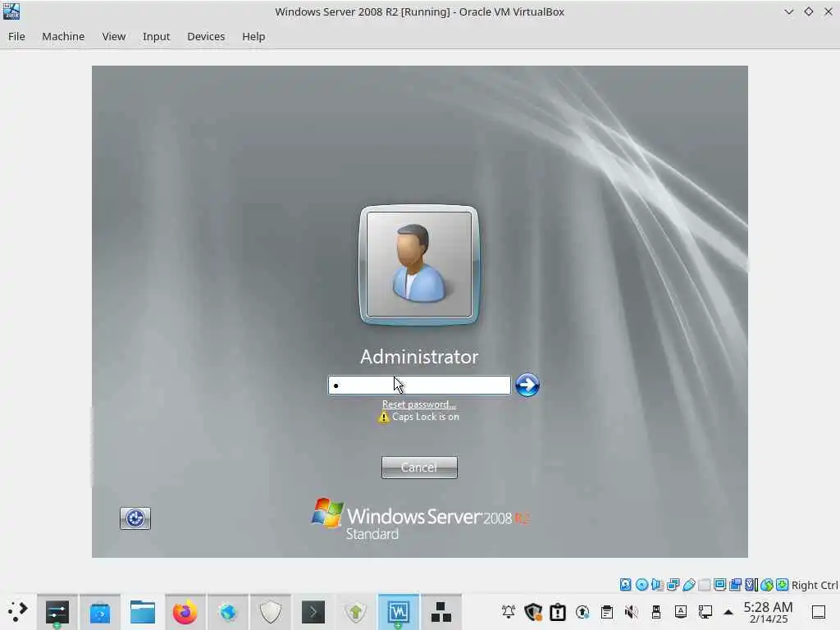Click the Cancel button on the login screen

419,467
